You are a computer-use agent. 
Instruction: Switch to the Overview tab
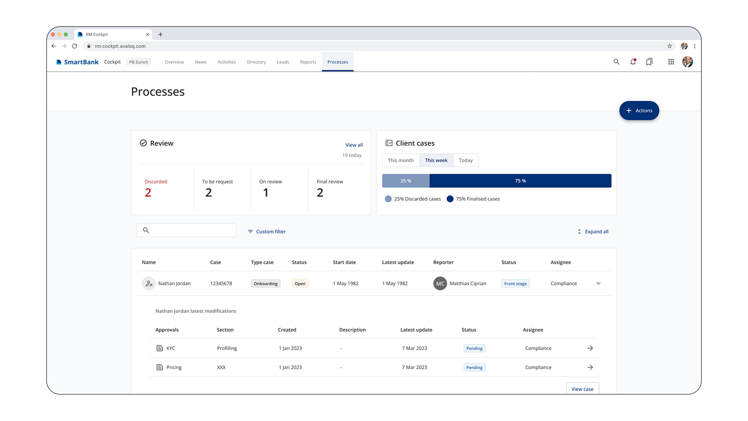[174, 62]
